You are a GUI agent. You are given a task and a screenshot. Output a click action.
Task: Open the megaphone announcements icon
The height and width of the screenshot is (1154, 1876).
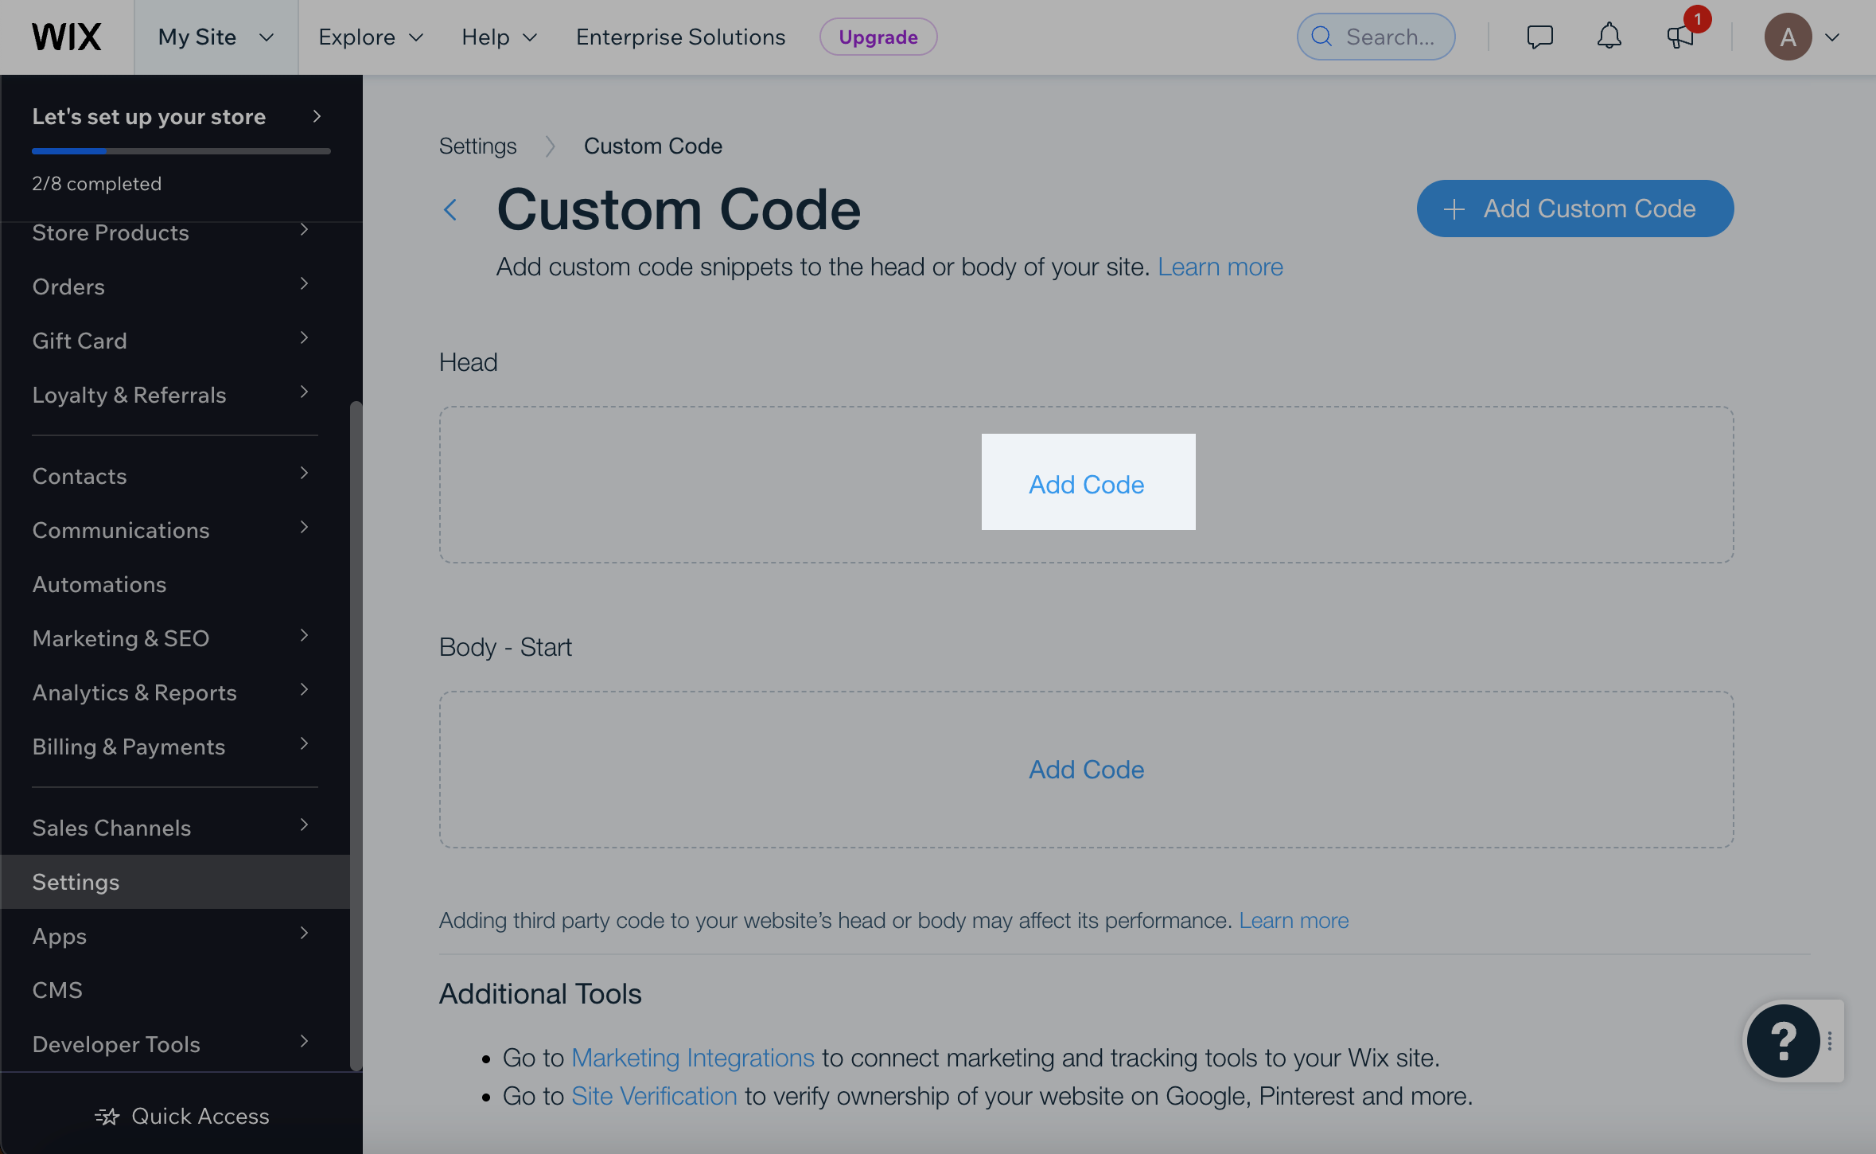pos(1679,37)
